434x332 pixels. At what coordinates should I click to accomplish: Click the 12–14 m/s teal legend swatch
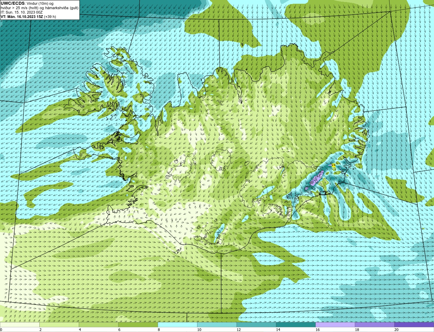click(x=256, y=325)
